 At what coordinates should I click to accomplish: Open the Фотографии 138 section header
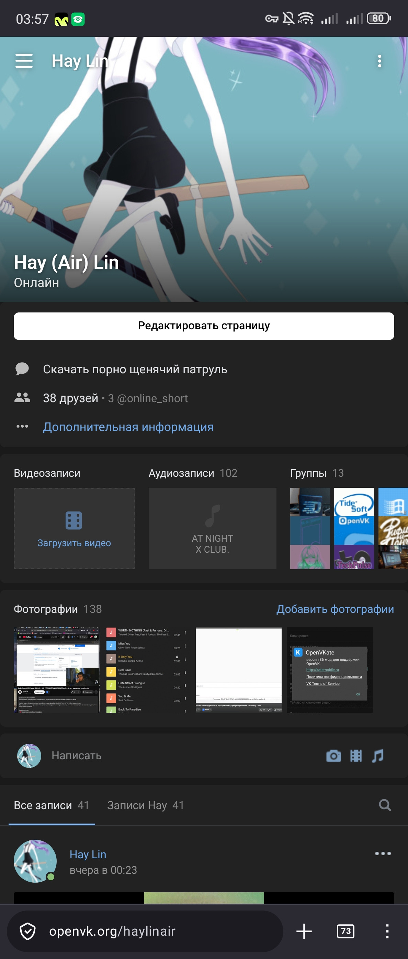58,609
